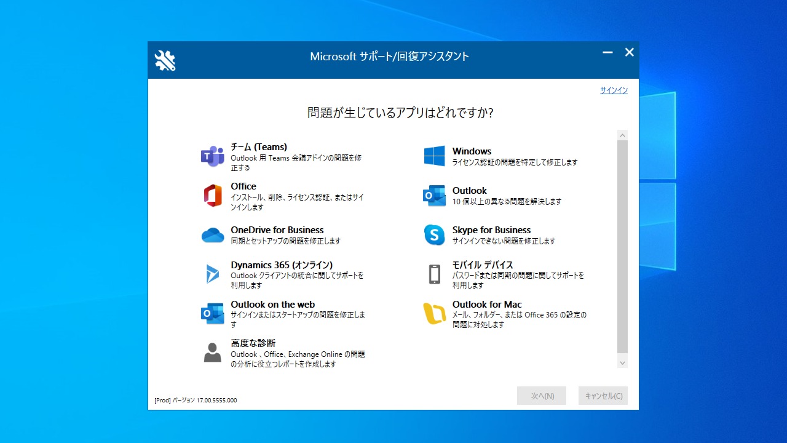Click the wrench tools logo in title bar
Screen dimensions: 787x443
165,60
